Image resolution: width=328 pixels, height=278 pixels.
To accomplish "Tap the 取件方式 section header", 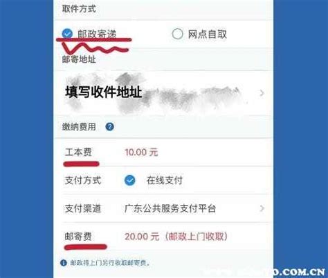I will click(79, 9).
